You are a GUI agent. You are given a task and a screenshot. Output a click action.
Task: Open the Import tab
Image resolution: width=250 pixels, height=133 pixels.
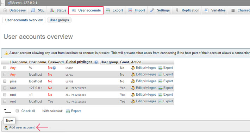(x=137, y=10)
